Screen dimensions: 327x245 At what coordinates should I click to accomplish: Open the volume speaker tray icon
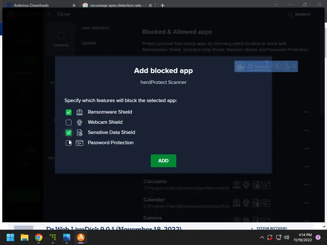(286, 237)
